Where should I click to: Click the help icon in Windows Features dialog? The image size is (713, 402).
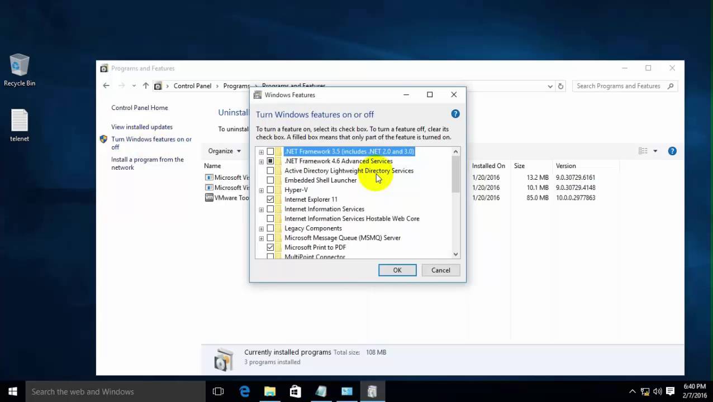tap(455, 114)
